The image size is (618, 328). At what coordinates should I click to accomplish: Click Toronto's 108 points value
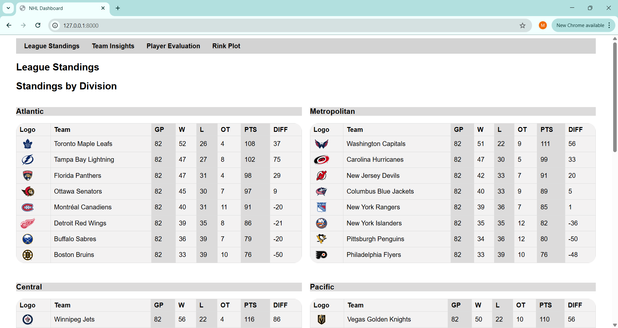(250, 144)
